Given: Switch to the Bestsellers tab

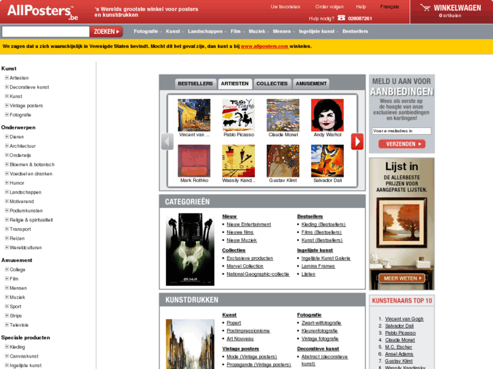Looking at the screenshot, I should pyautogui.click(x=195, y=83).
